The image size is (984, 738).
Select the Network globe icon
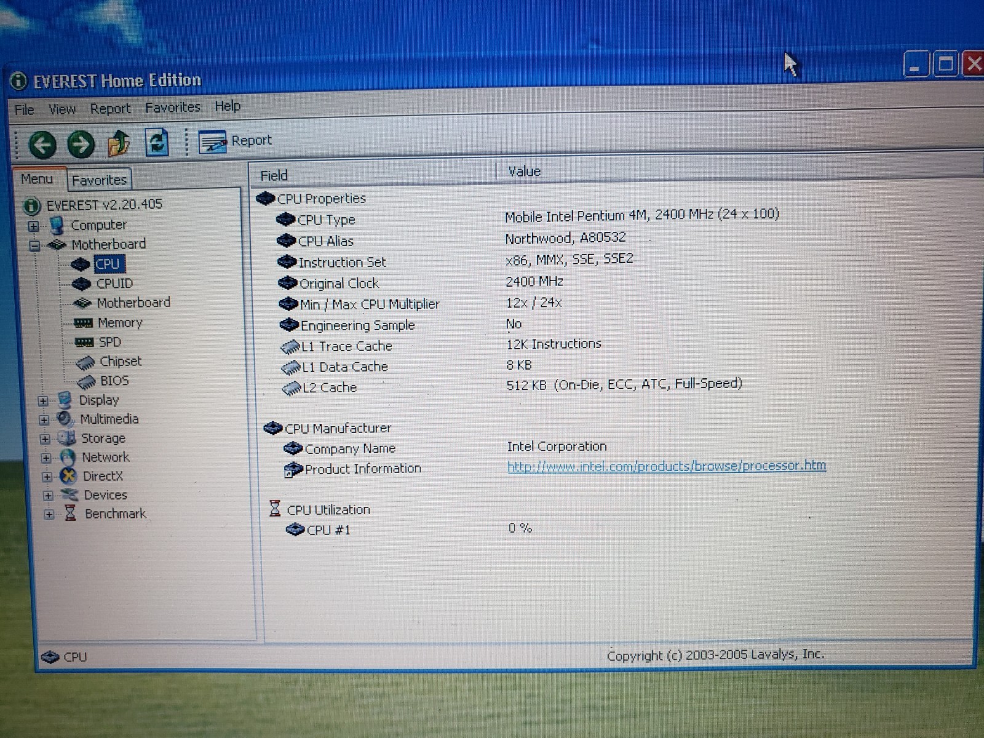click(x=68, y=458)
